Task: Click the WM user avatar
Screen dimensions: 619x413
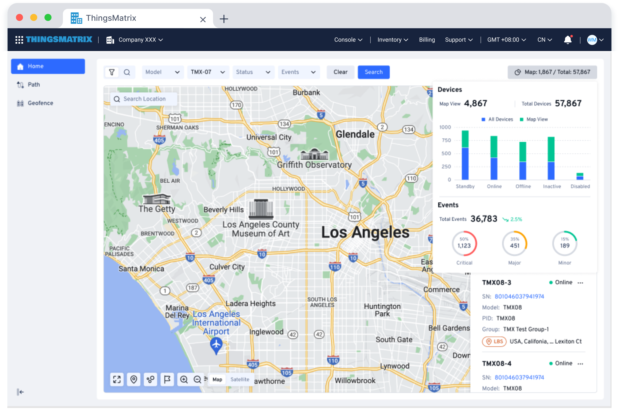Action: (x=592, y=40)
